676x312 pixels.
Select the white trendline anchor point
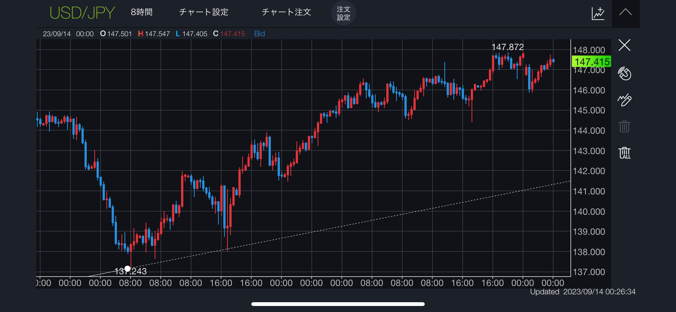(x=128, y=269)
